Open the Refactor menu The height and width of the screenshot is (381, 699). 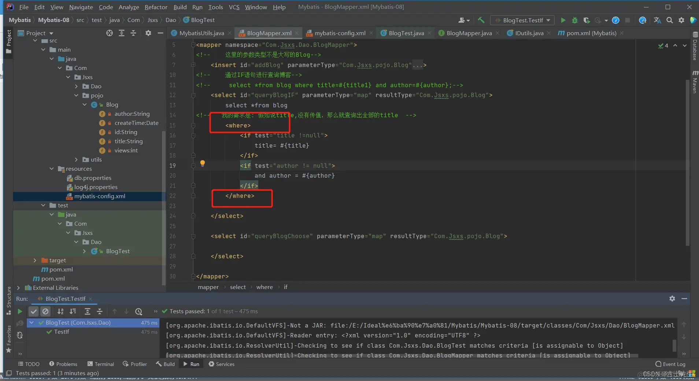156,7
